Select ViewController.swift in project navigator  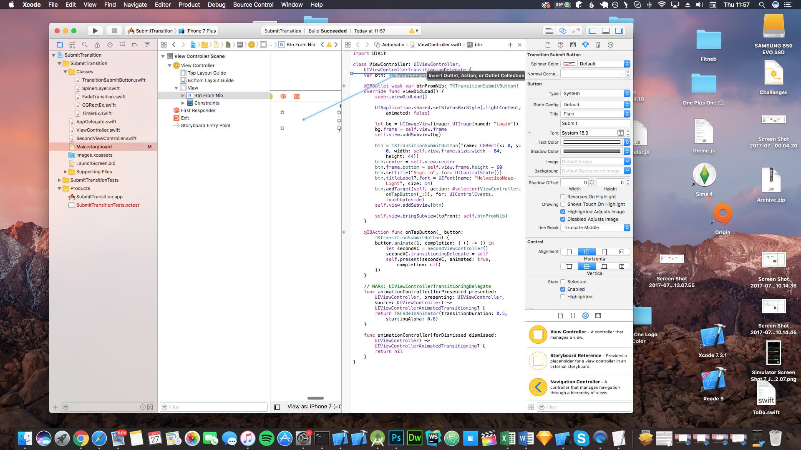coord(98,130)
